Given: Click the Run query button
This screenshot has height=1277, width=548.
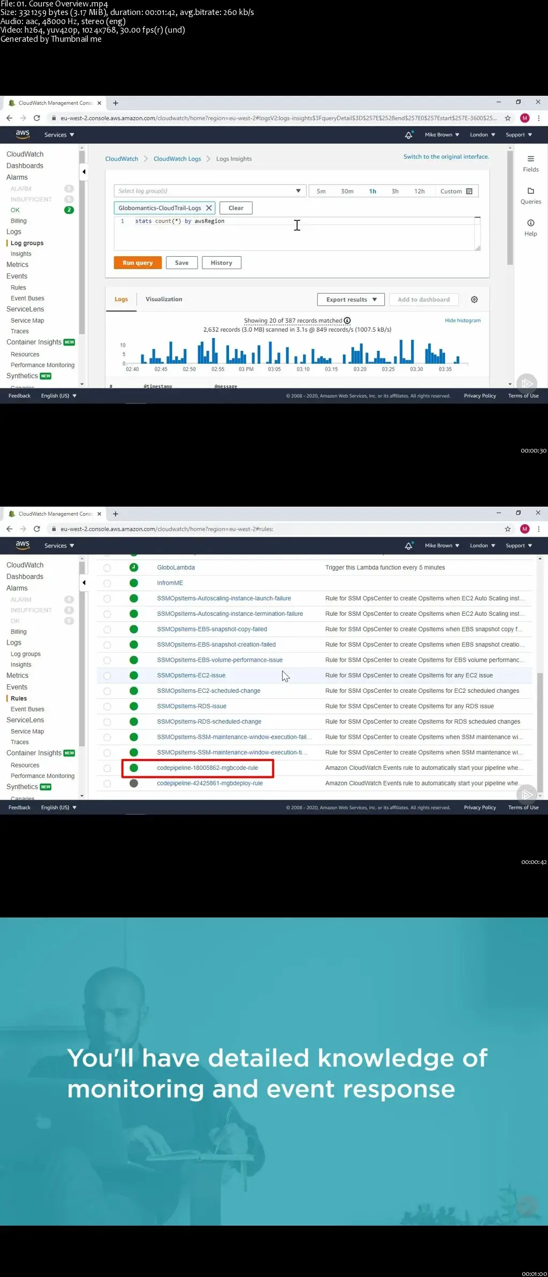Looking at the screenshot, I should (x=138, y=263).
